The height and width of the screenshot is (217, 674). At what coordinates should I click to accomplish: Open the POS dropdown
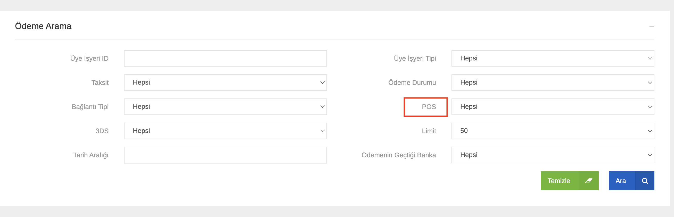click(x=552, y=107)
